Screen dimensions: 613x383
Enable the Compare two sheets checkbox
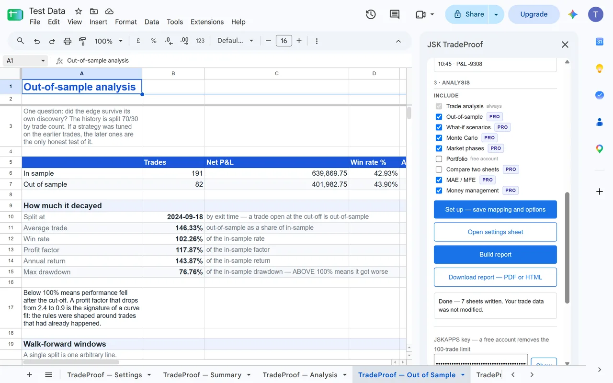click(439, 169)
